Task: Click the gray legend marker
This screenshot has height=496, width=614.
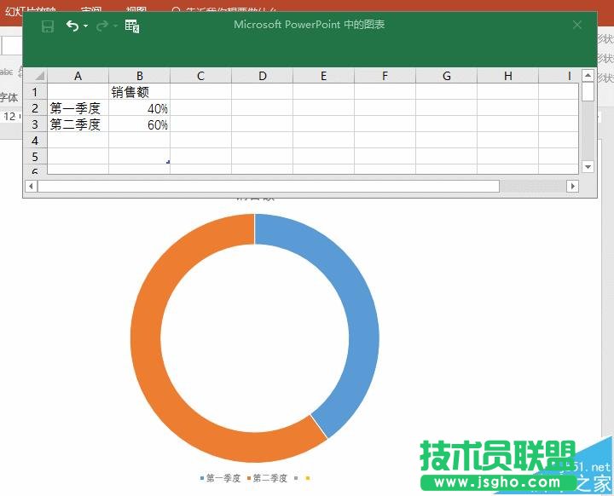Action: [296, 478]
